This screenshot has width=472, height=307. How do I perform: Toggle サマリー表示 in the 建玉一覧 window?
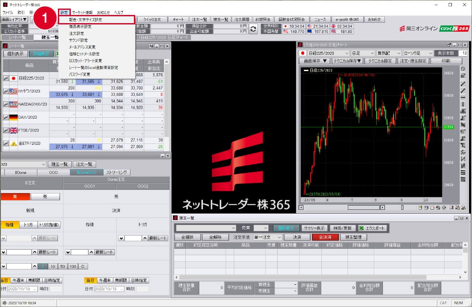pos(314,228)
